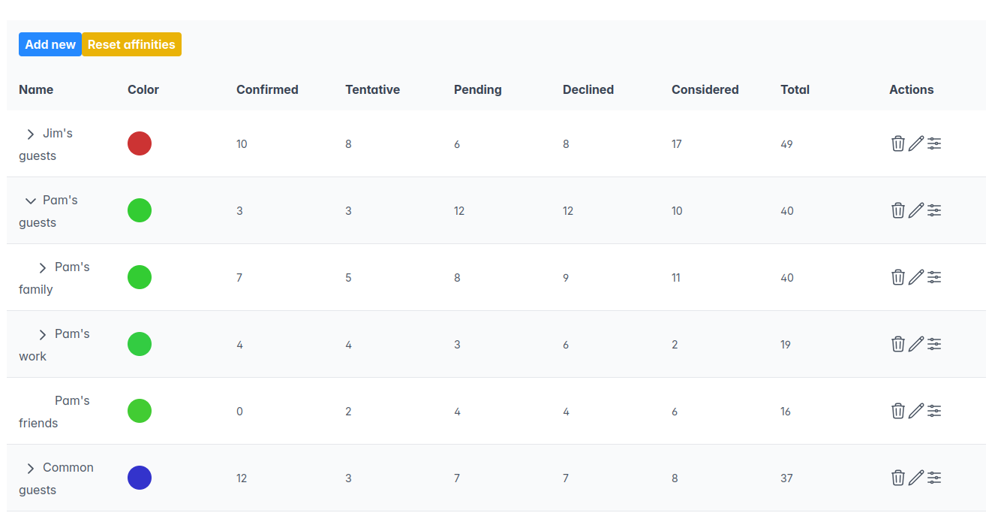Delete the Jim's guests group

[x=898, y=143]
